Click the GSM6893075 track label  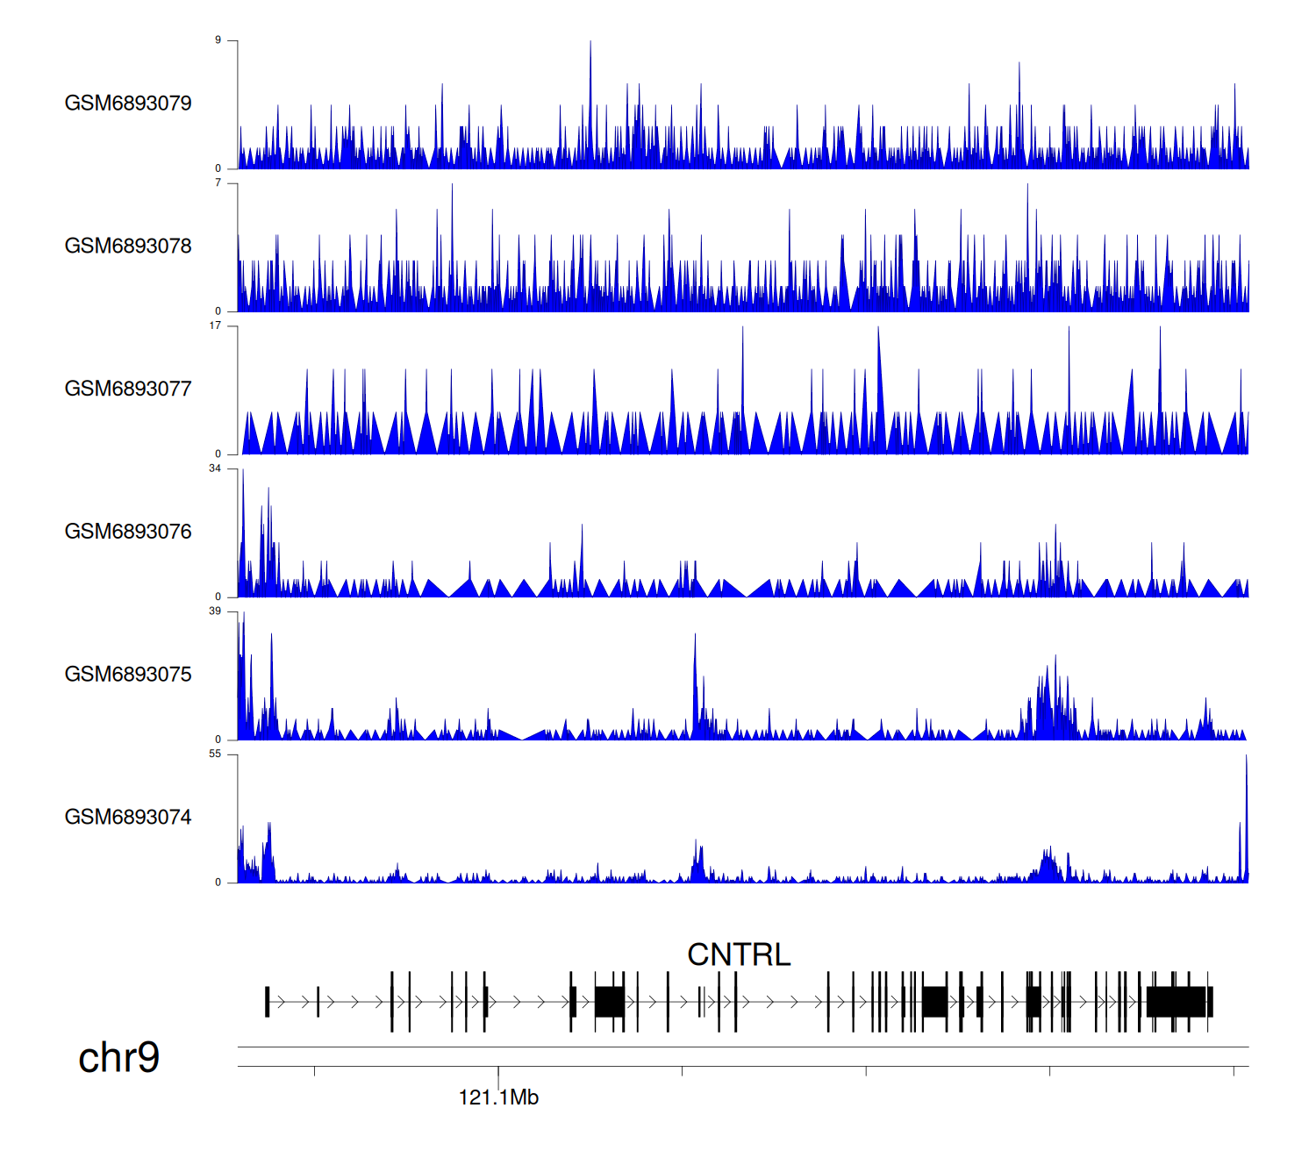pos(128,675)
